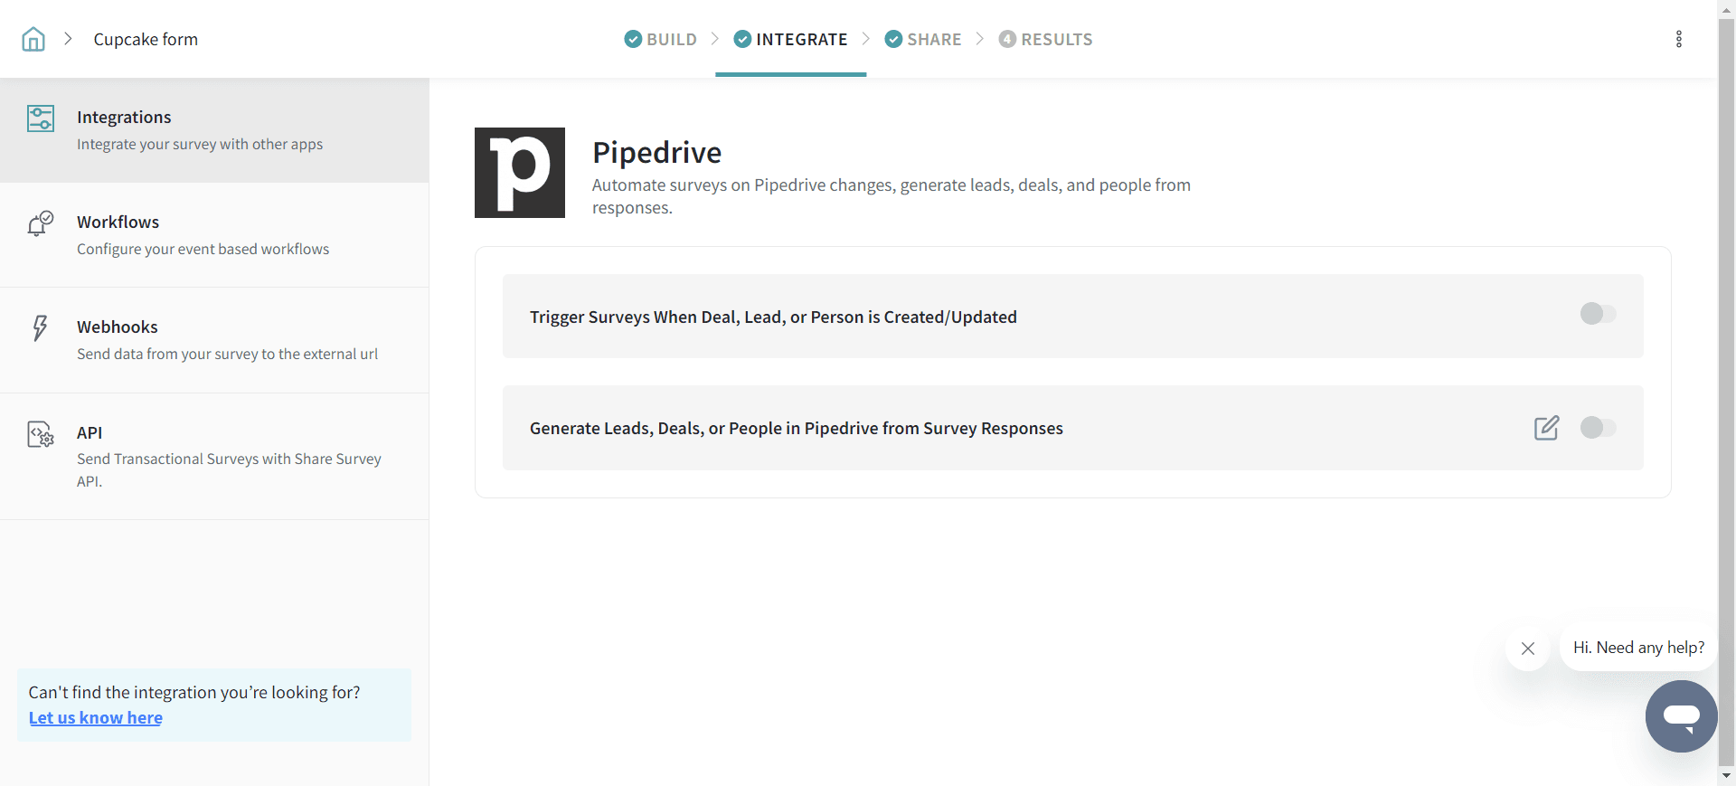Screen dimensions: 1736x786
Task: Click the home icon in the breadcrumb
Action: [33, 39]
